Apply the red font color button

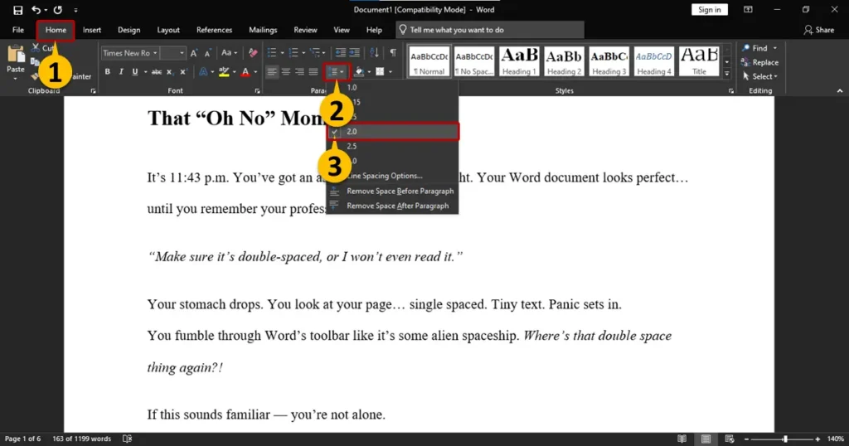point(245,71)
